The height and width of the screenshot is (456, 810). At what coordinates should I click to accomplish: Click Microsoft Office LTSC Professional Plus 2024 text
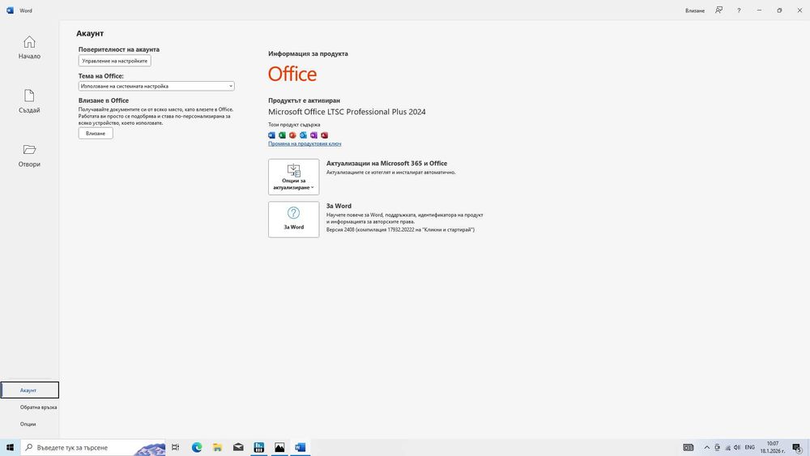(347, 112)
